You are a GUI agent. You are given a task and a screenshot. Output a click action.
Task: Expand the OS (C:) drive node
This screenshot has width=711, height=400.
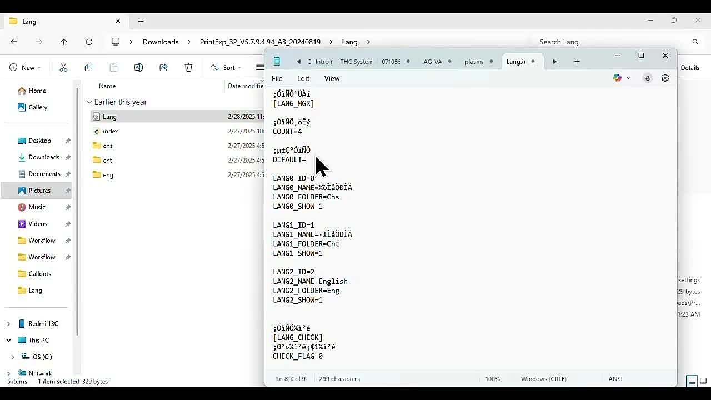pyautogui.click(x=13, y=357)
